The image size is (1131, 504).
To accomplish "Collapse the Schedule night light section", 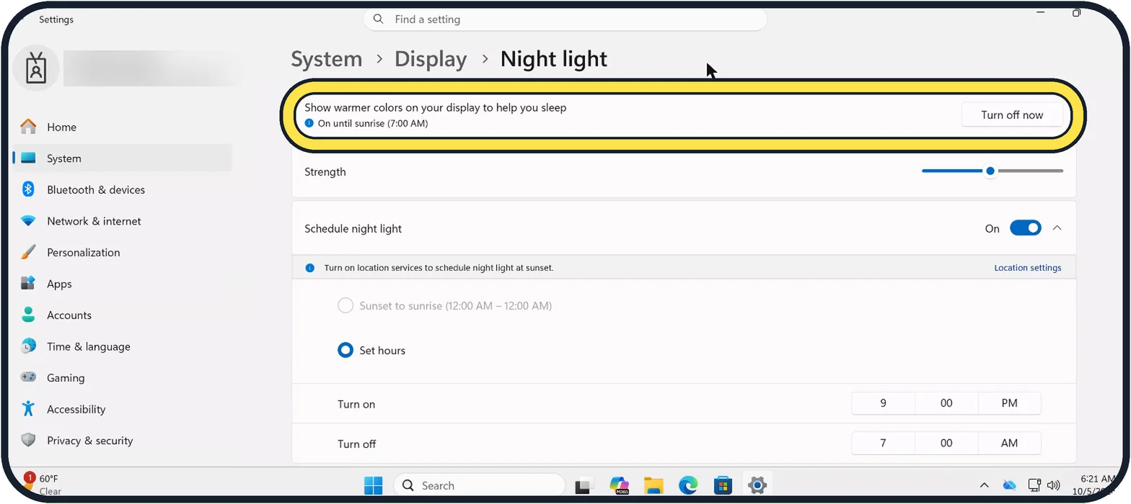I will (x=1057, y=228).
